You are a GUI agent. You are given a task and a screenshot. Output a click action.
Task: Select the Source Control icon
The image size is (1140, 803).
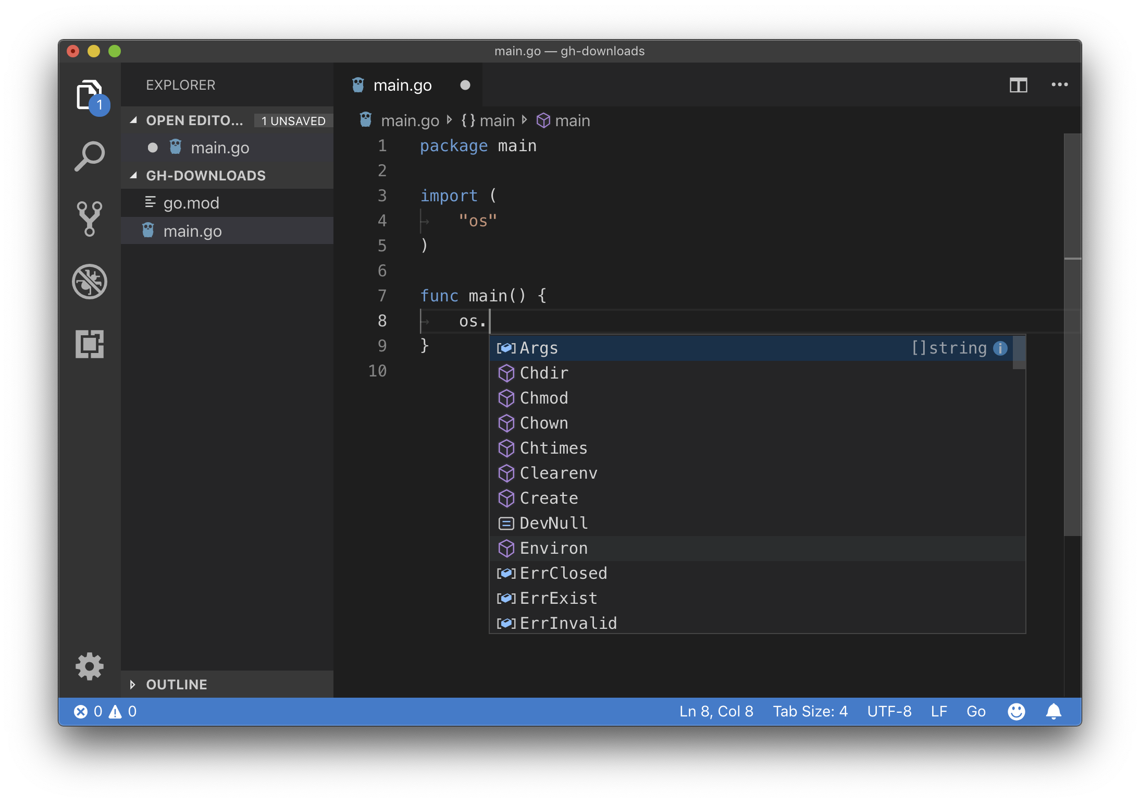pos(89,219)
